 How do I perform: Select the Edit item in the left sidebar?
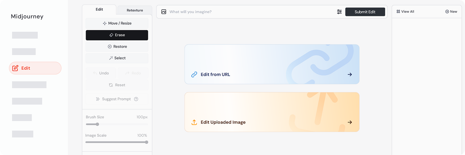(35, 68)
